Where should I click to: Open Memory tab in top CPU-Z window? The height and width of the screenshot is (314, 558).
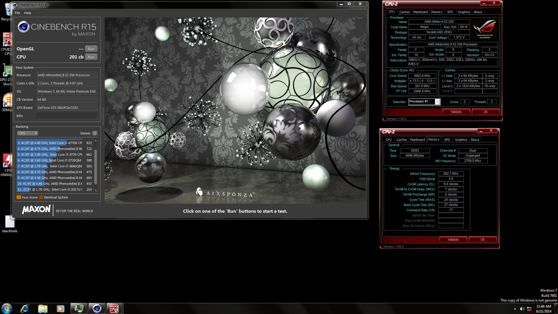click(x=437, y=12)
